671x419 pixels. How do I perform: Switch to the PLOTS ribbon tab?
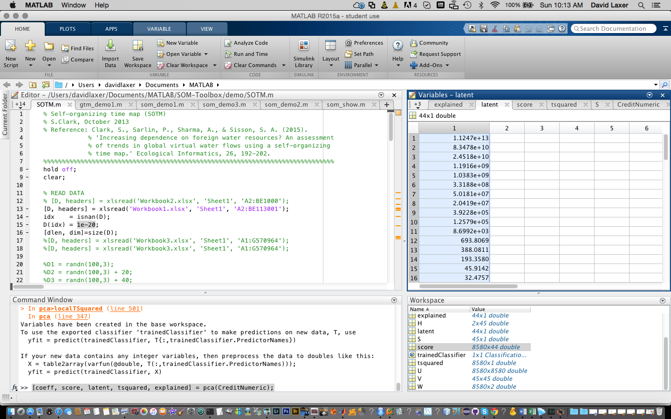pos(68,29)
